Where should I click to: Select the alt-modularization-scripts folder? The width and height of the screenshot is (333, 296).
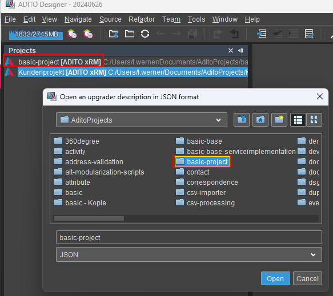click(x=99, y=172)
